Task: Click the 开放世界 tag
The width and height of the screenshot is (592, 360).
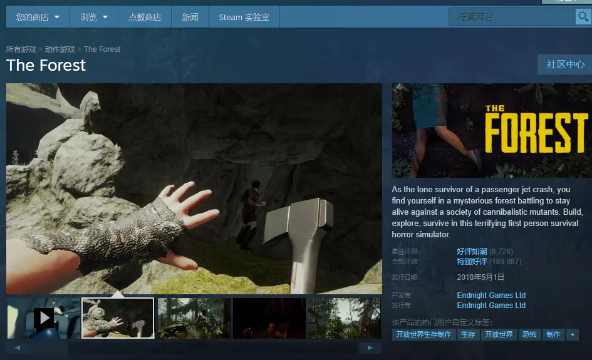Action: point(499,334)
